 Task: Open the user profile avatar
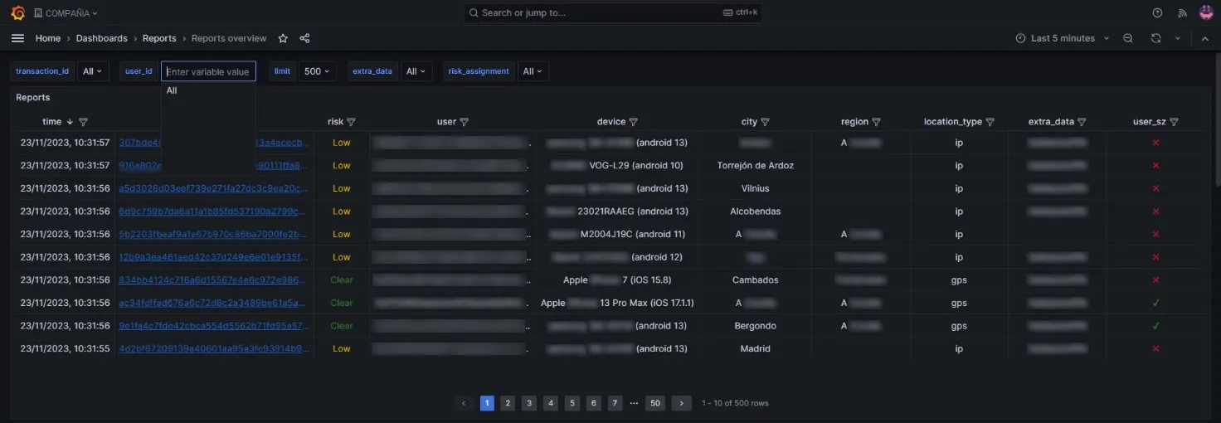coord(1206,12)
